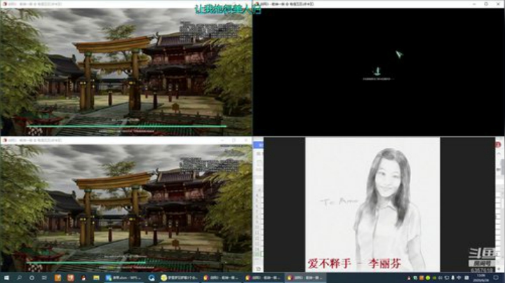Switch to yellow round icon app taskbar button

179,278
